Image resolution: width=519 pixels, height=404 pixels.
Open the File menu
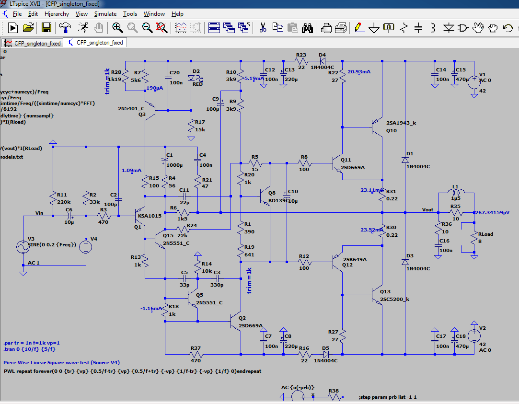(17, 14)
